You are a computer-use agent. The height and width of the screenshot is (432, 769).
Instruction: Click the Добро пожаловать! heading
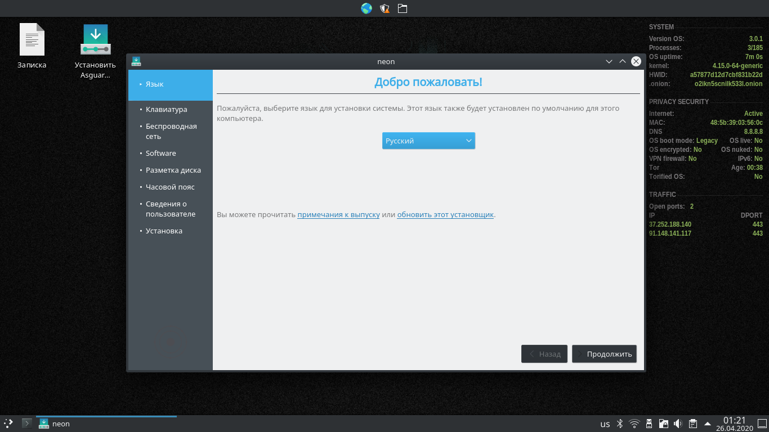coord(428,82)
